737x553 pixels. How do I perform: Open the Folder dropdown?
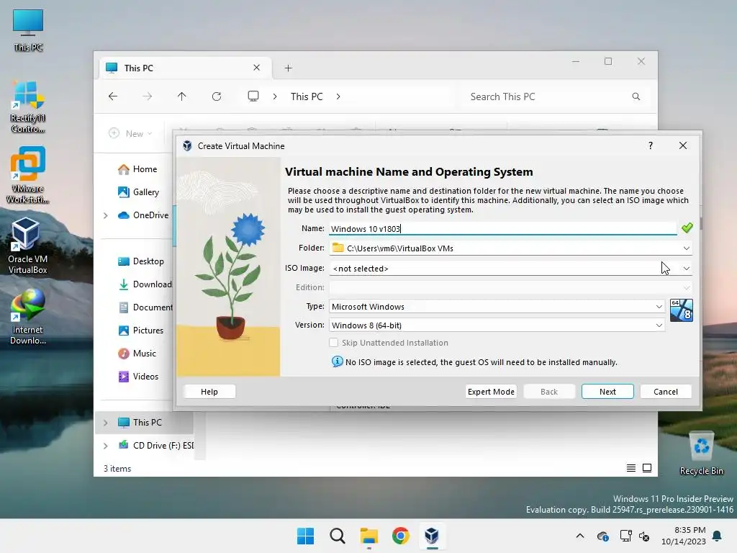pos(686,248)
